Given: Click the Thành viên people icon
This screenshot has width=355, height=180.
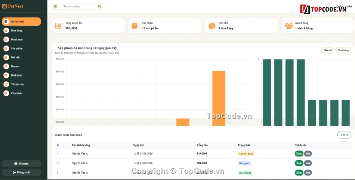Looking at the screenshot, I should click(6, 84).
